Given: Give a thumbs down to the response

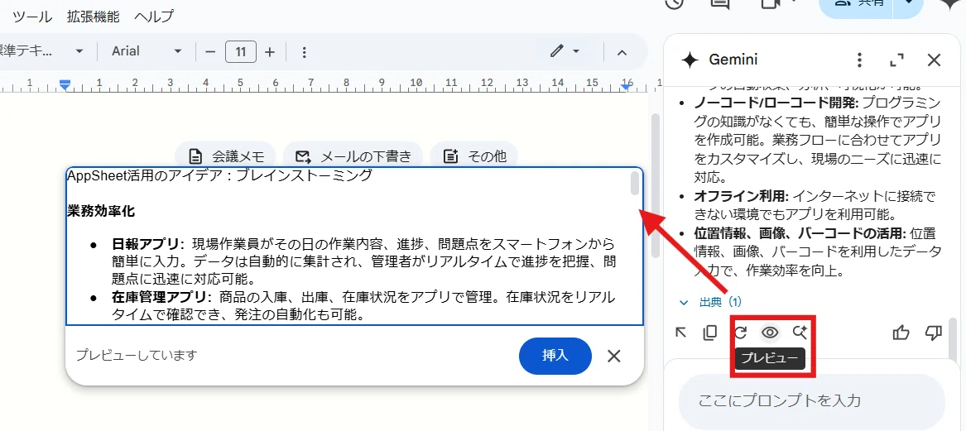Looking at the screenshot, I should click(x=934, y=333).
